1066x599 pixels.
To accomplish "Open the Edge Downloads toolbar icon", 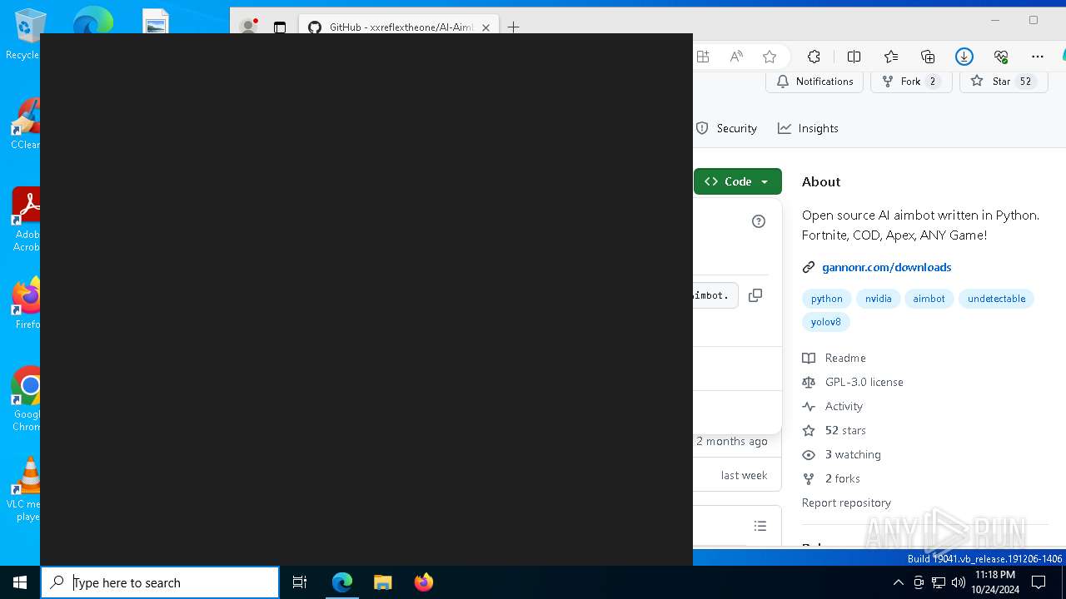I will [x=964, y=57].
